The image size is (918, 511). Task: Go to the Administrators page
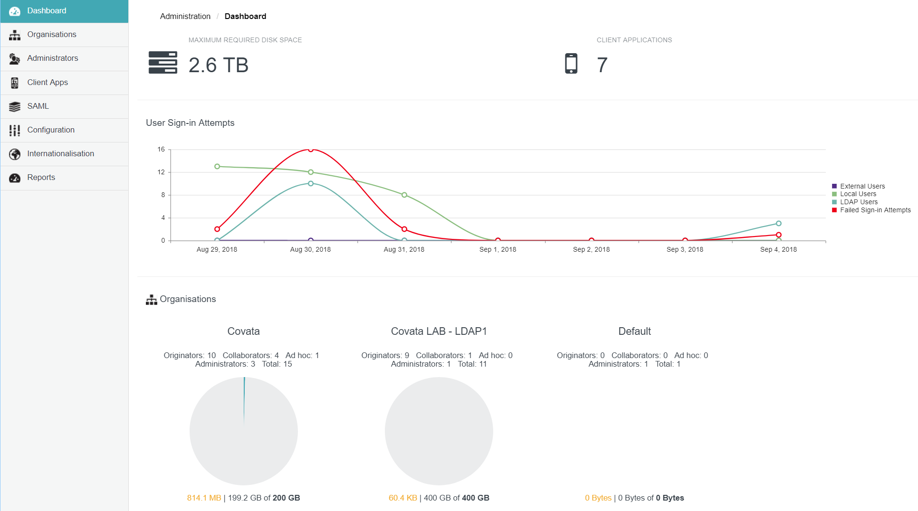point(64,58)
